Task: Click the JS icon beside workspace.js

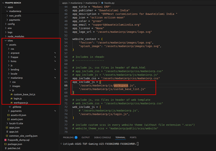Action: pos(12,103)
